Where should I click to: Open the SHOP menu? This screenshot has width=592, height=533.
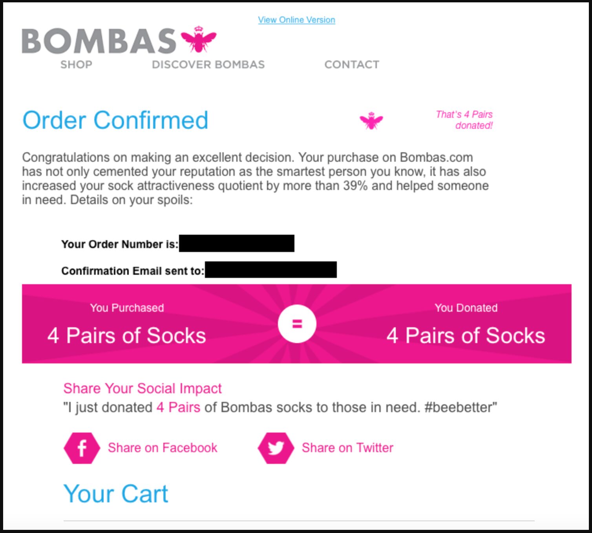tap(76, 64)
